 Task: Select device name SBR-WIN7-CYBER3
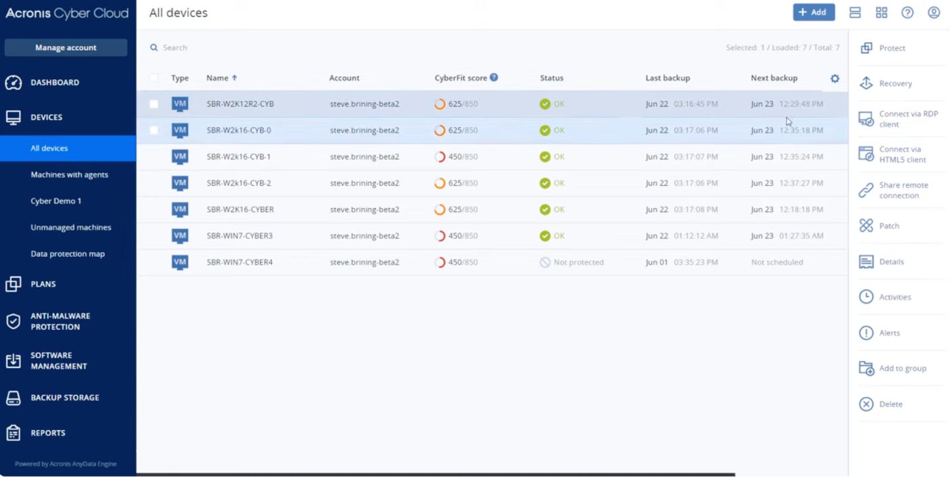[240, 236]
